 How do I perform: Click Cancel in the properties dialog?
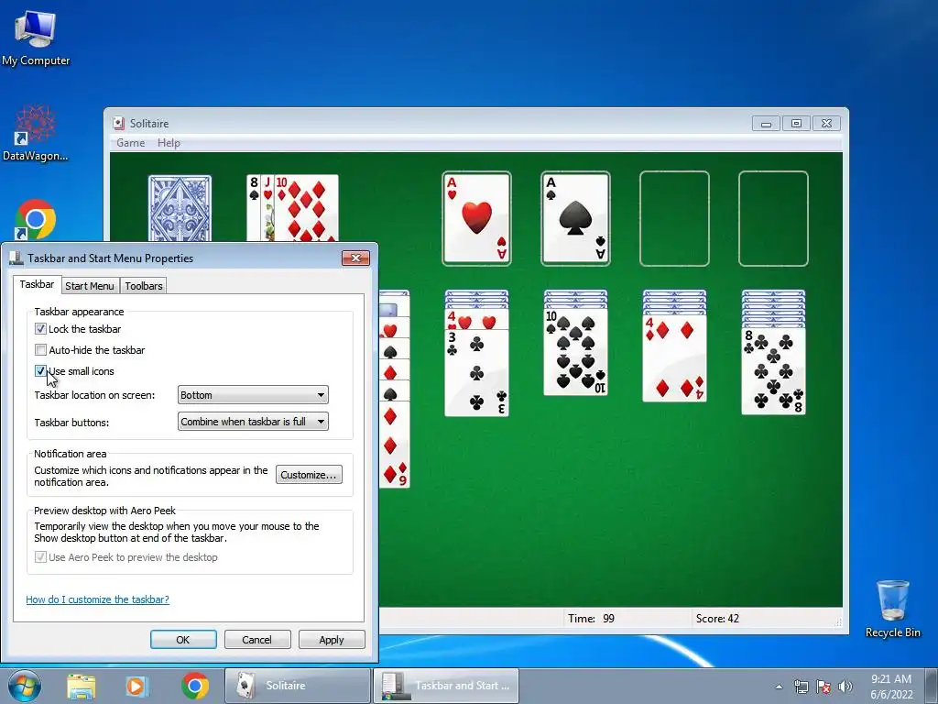tap(256, 639)
